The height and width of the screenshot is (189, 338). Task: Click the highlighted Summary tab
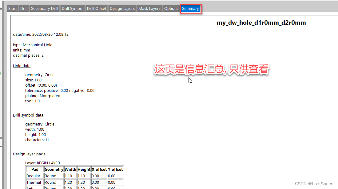[190, 8]
